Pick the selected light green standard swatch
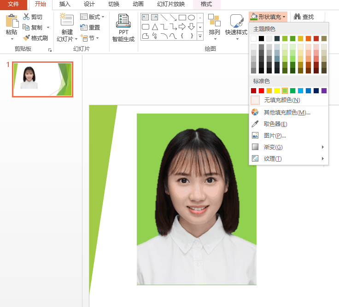The width and height of the screenshot is (339, 307). tap(285, 90)
